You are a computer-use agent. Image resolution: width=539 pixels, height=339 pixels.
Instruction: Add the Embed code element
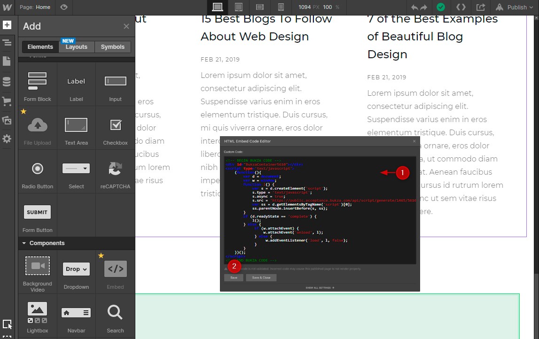pos(115,273)
